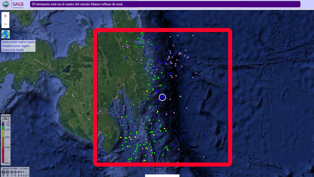
Task: Click 'Seleccionar nueva región' link
Action: point(18,42)
